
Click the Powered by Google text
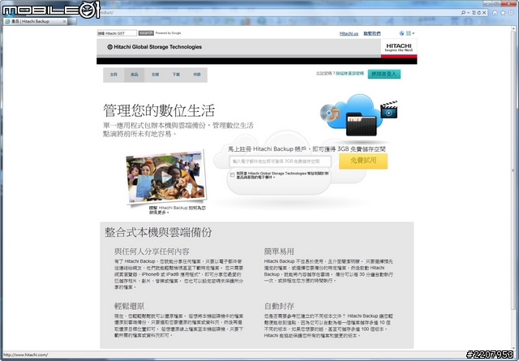[x=168, y=33]
